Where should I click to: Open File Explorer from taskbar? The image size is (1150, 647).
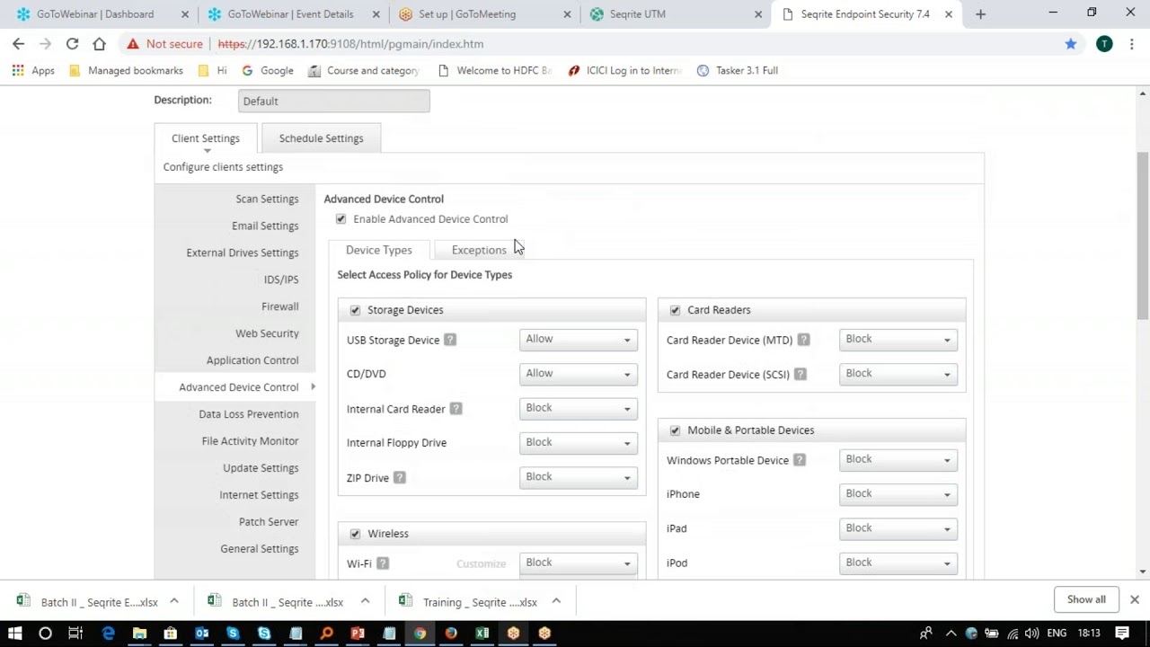(x=139, y=634)
